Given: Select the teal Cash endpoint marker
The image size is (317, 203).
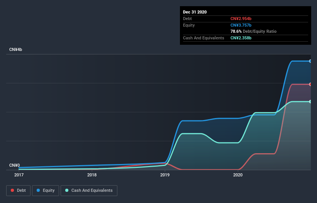Looking at the screenshot, I should tap(310, 101).
